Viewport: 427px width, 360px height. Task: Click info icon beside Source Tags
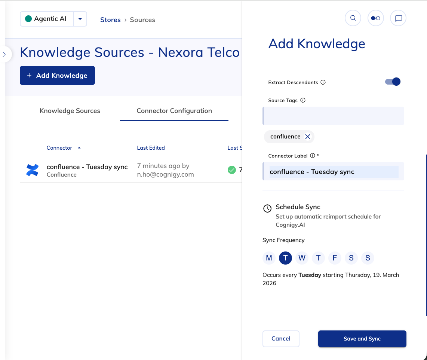(303, 100)
